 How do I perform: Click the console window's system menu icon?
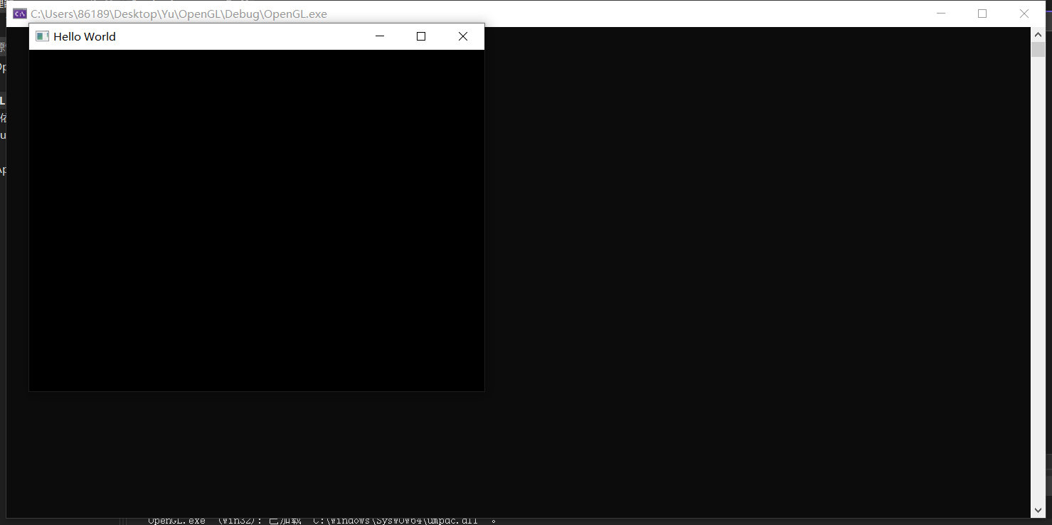pos(20,14)
